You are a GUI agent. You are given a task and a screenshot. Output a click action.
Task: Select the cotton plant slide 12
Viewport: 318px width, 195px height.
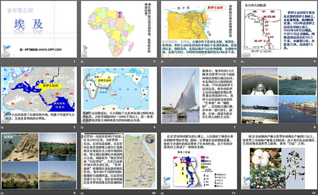coord(277,161)
